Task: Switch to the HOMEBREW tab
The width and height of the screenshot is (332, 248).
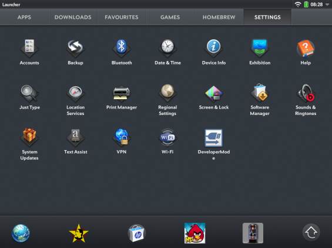Action: [219, 17]
